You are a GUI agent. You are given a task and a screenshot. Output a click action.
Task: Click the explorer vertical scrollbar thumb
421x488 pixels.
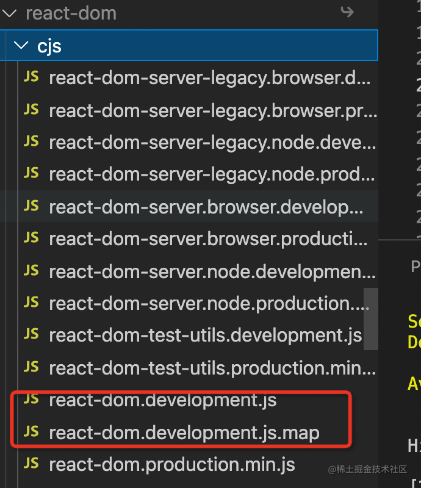pyautogui.click(x=370, y=319)
